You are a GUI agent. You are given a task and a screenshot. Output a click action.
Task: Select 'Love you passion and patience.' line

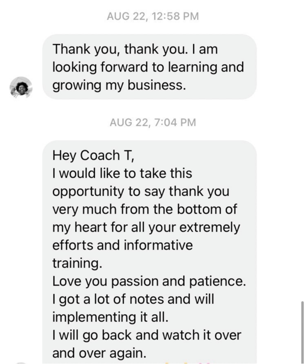click(149, 281)
